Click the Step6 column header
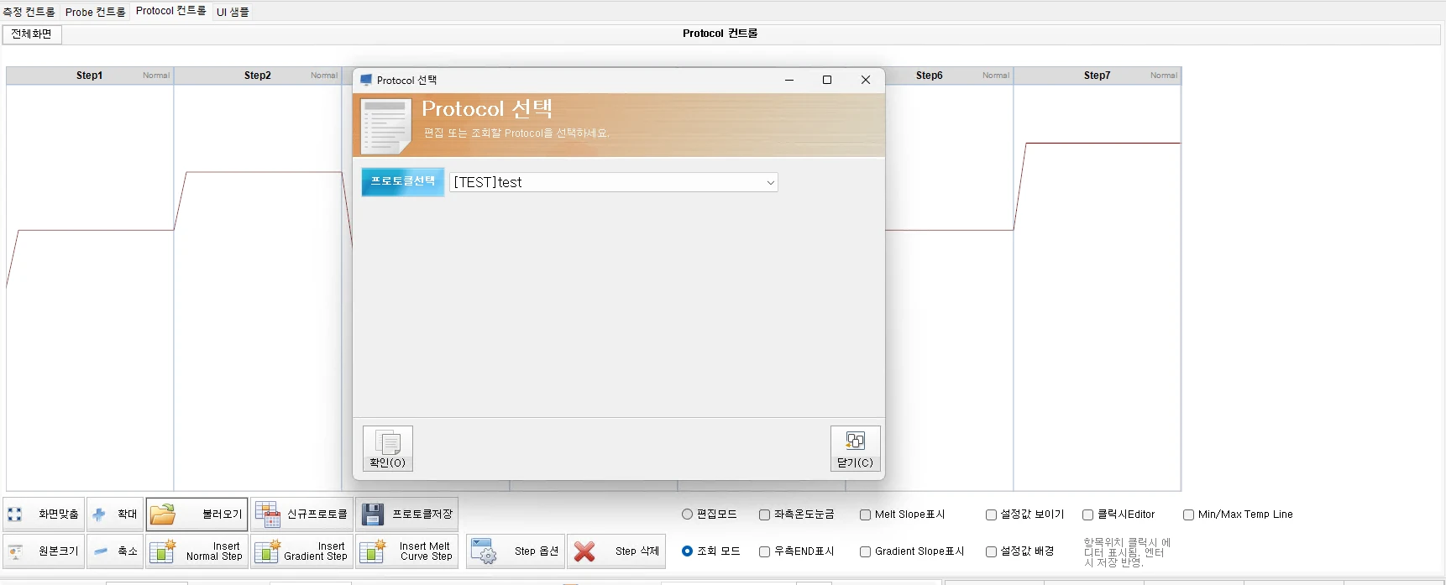 [949, 76]
